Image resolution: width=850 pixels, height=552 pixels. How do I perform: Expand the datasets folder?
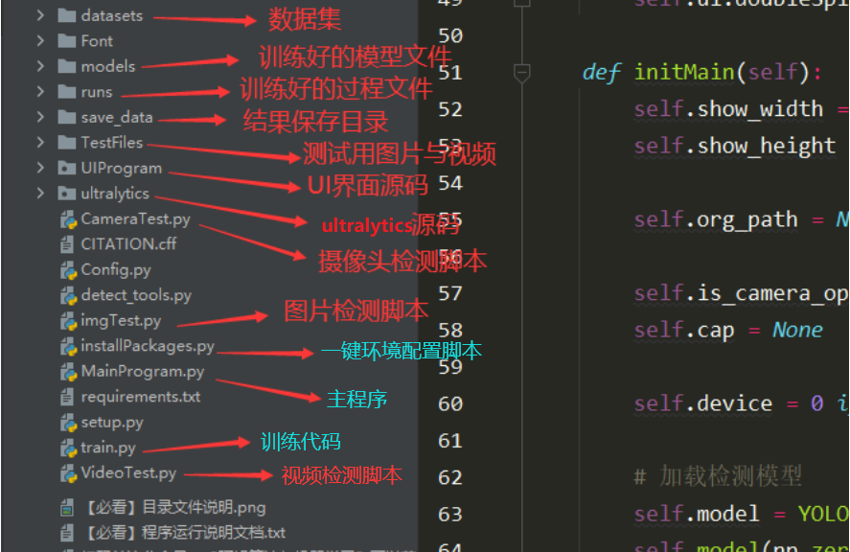(x=38, y=15)
